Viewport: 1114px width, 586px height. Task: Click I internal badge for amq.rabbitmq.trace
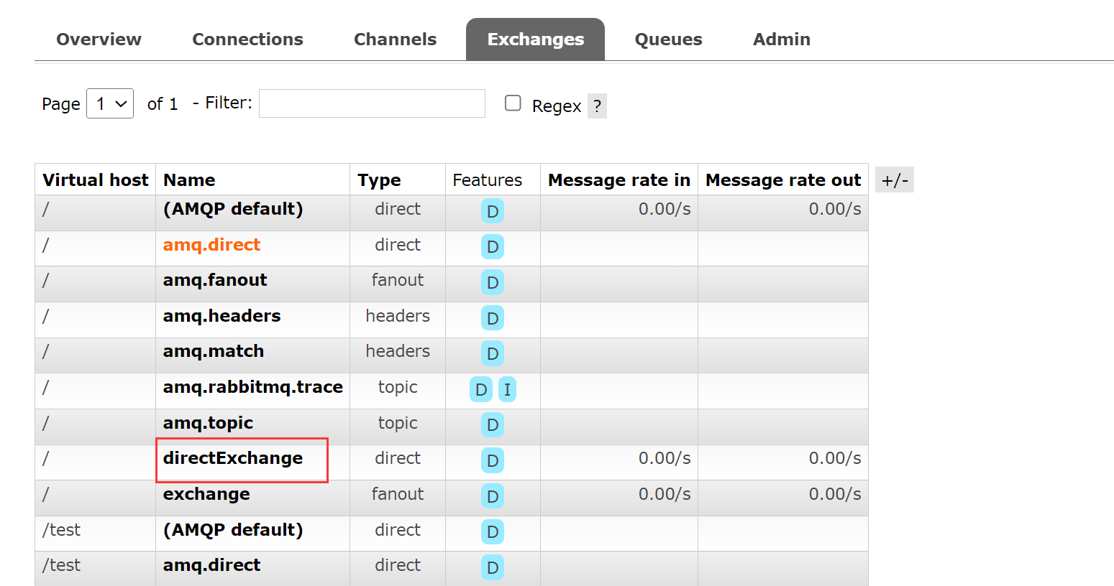coord(507,389)
